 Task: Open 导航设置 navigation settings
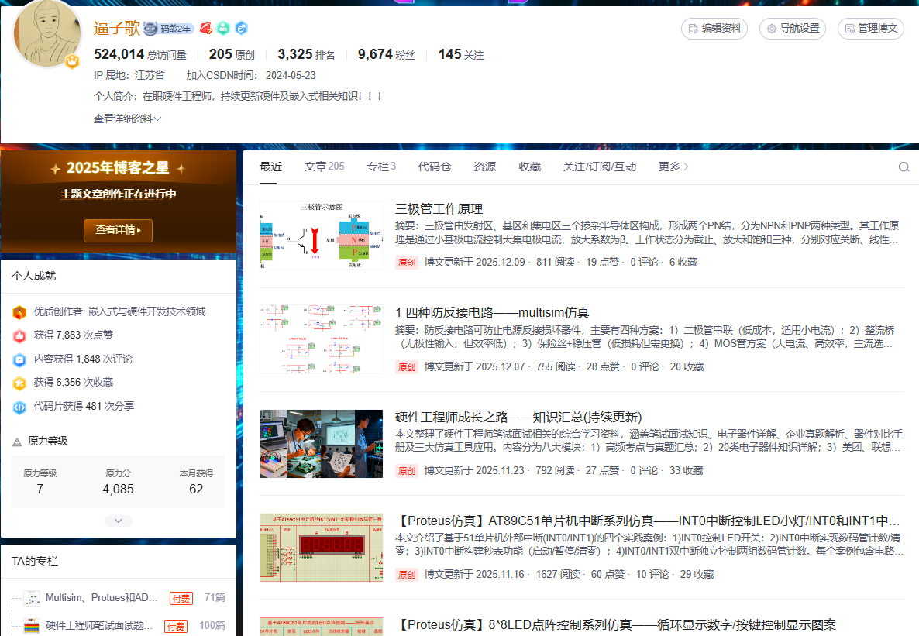tap(793, 28)
